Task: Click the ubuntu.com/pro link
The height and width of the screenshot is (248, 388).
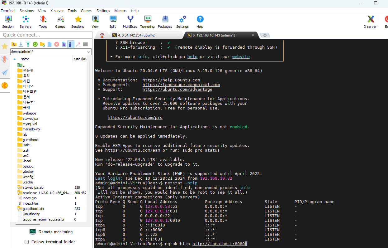Action: pyautogui.click(x=135, y=118)
